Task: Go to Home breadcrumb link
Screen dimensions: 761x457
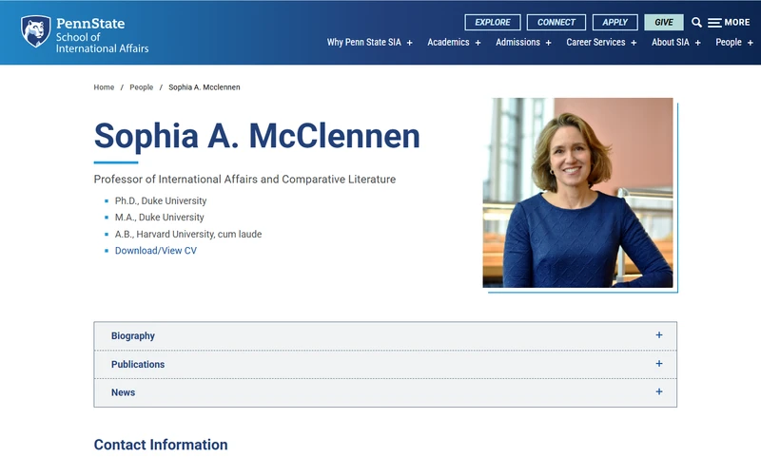Action: tap(104, 87)
